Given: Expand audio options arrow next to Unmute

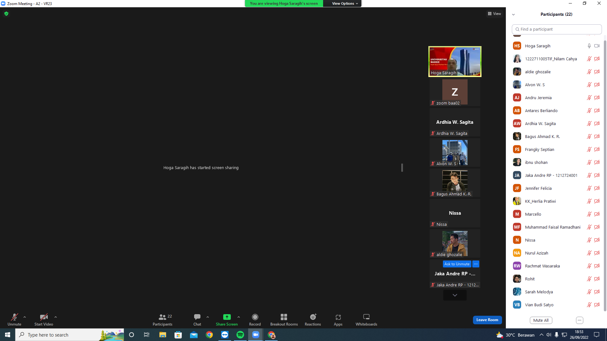Looking at the screenshot, I should [x=25, y=317].
